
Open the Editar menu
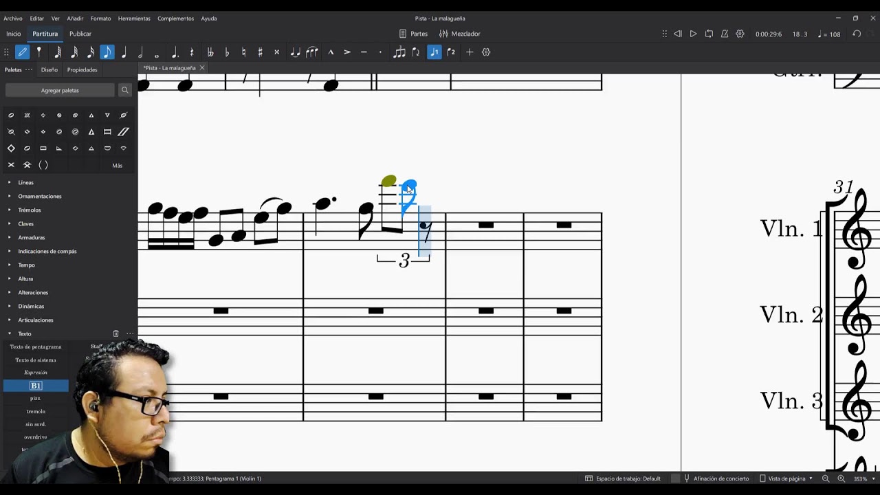pyautogui.click(x=37, y=19)
